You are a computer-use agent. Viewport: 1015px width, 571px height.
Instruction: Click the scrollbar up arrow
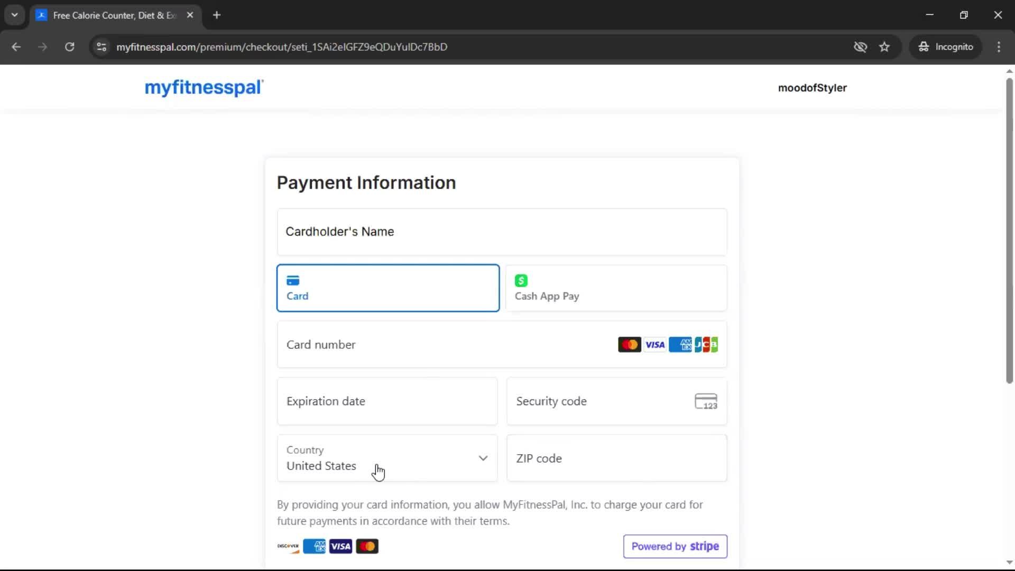pos(1009,71)
